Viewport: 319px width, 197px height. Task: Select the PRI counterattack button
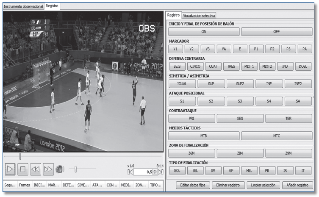click(191, 119)
